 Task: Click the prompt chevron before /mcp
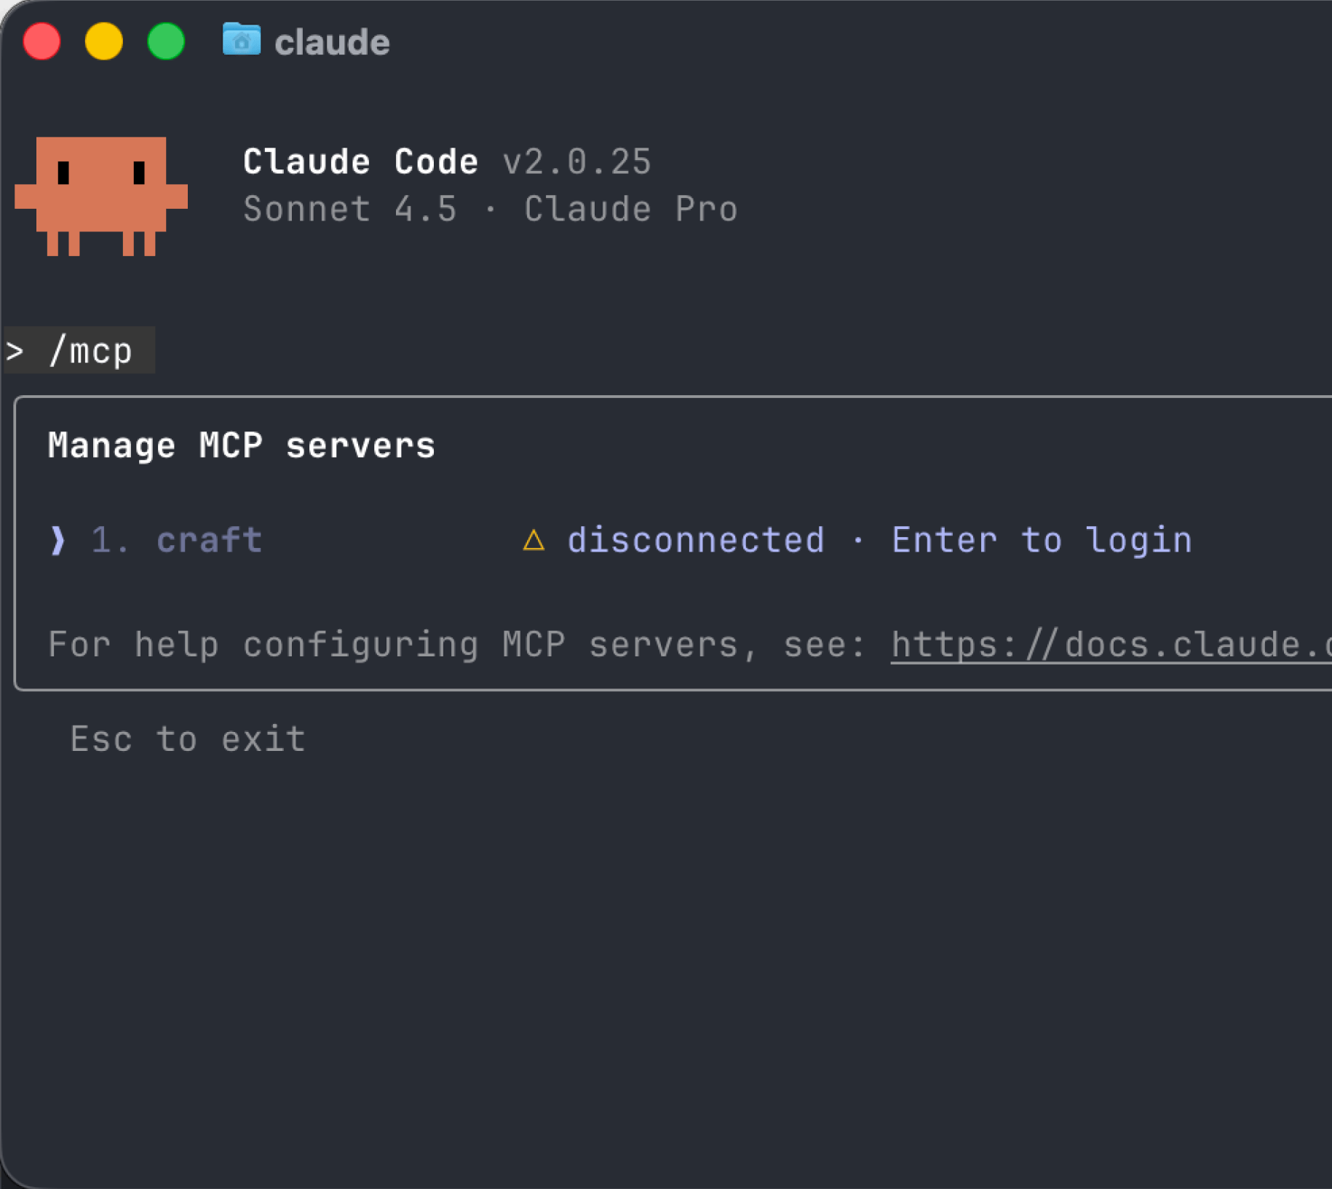(15, 350)
